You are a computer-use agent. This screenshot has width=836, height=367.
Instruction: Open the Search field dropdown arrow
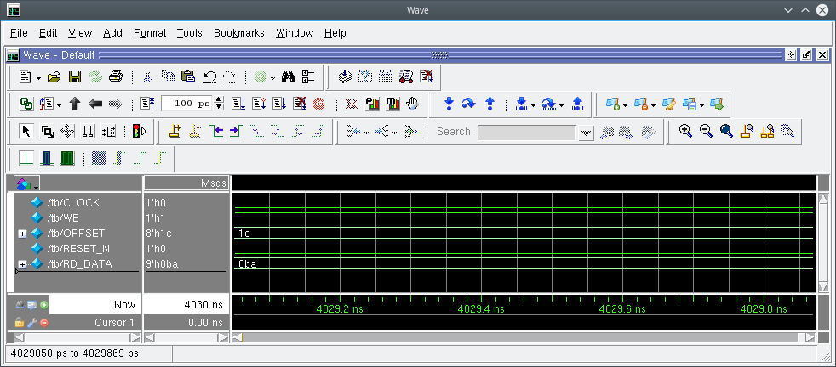585,133
